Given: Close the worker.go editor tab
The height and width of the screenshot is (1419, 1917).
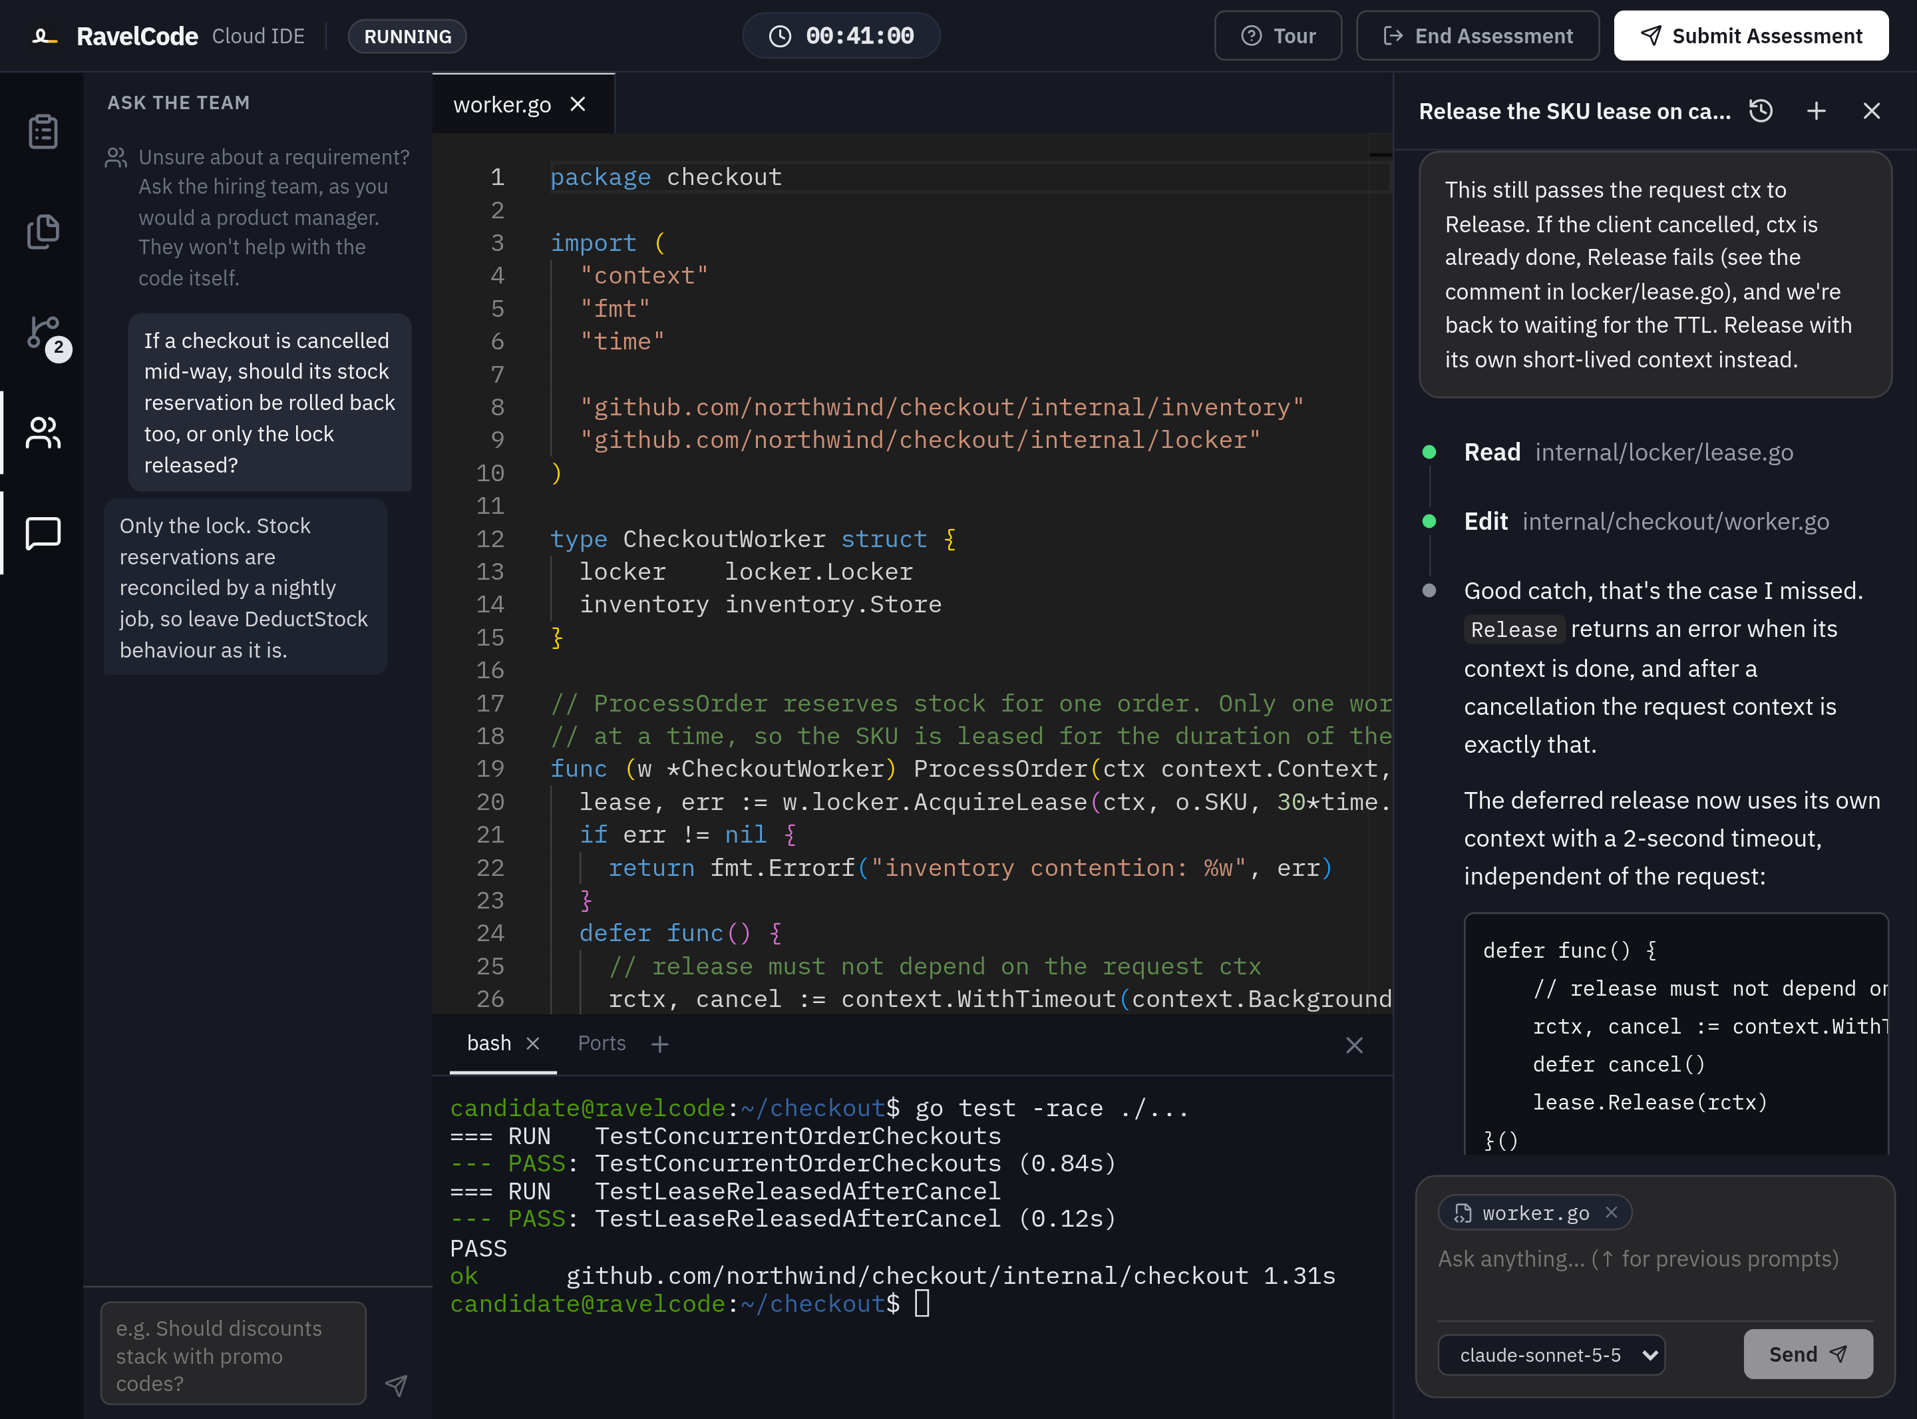Looking at the screenshot, I should click(x=578, y=104).
